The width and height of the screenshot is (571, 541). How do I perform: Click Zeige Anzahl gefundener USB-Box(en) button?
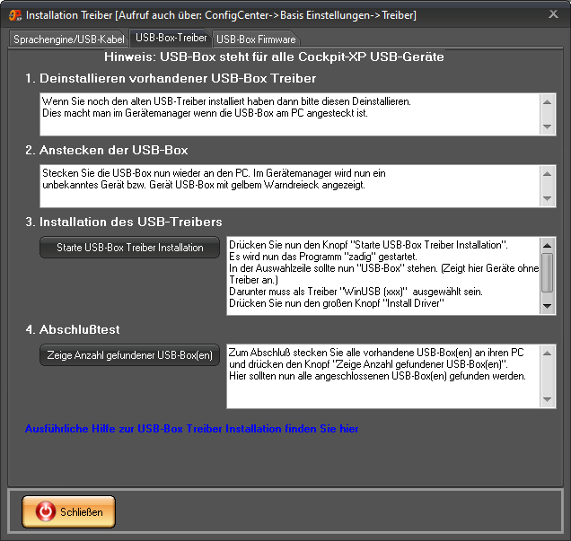tap(129, 355)
